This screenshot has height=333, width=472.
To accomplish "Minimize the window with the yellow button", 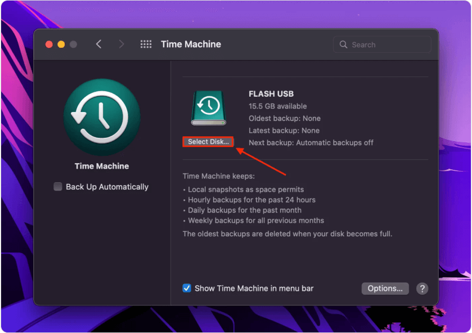I will point(61,44).
